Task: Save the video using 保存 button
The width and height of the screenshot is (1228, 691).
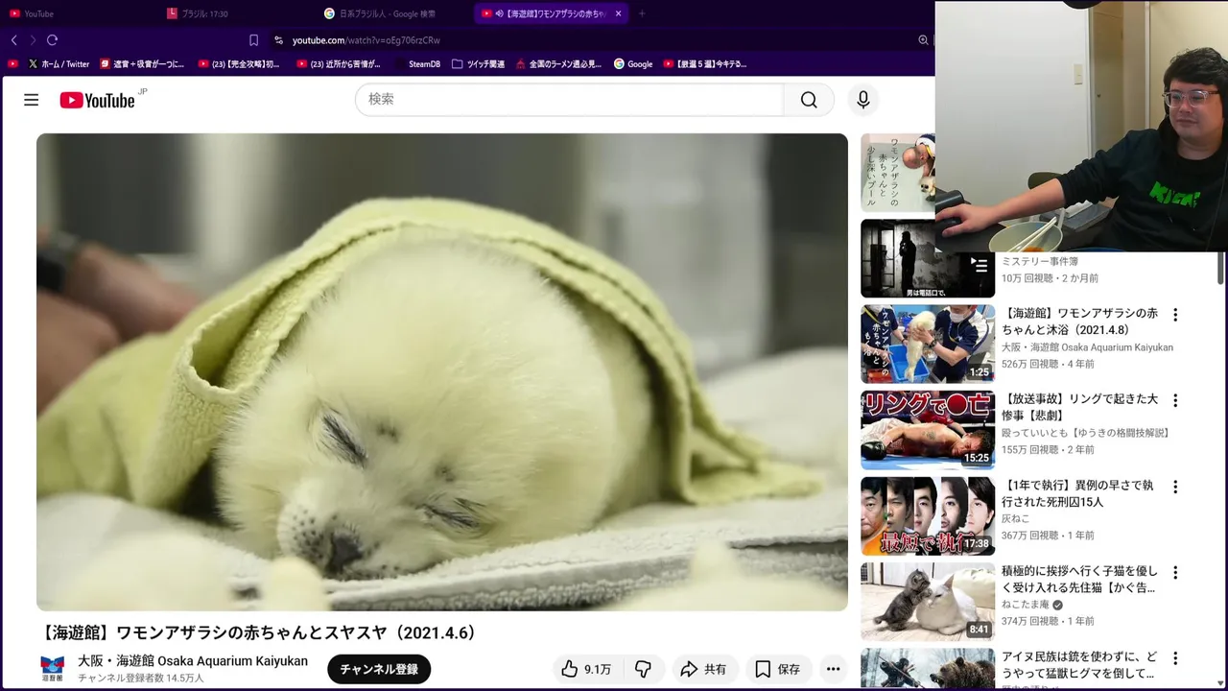Action: 778,669
